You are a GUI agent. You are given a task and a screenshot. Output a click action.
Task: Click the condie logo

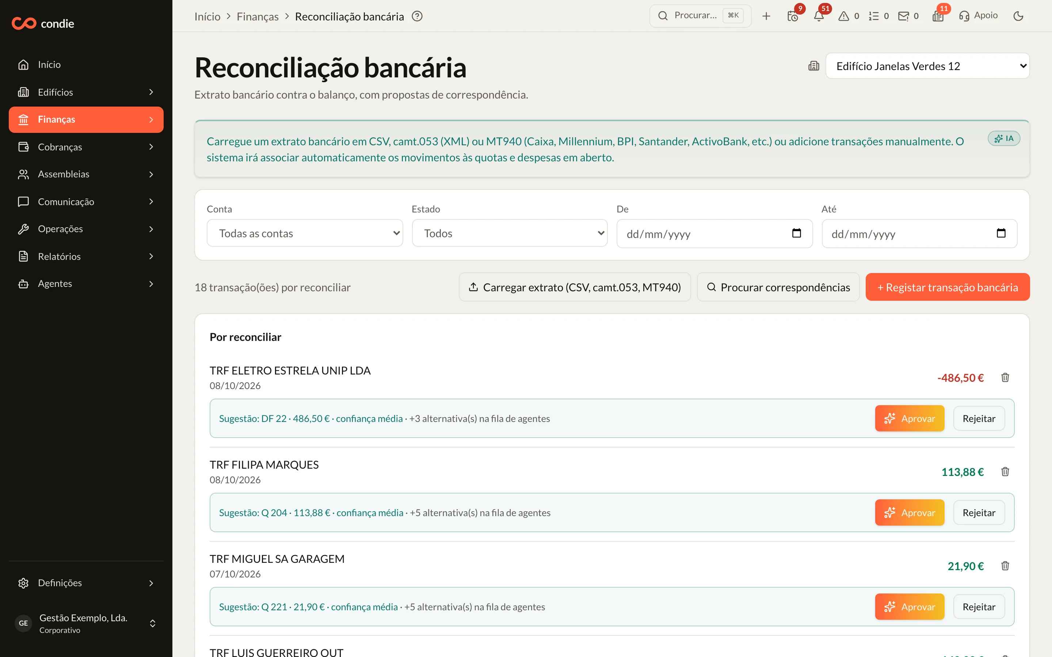tap(43, 23)
